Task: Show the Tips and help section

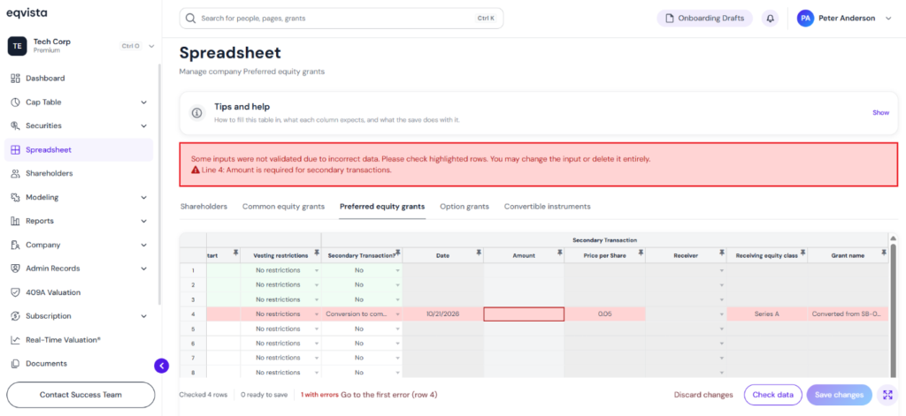Action: [x=880, y=112]
